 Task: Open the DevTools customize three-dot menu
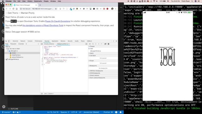click(113, 41)
